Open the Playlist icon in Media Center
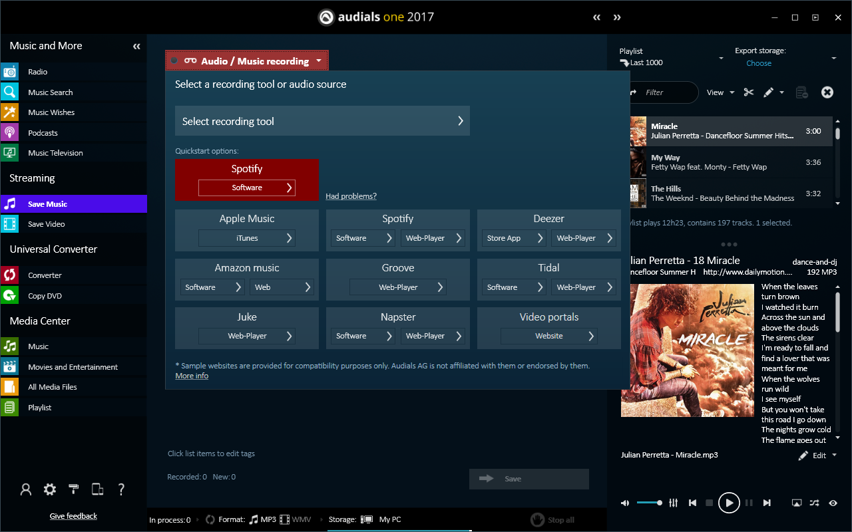The image size is (852, 532). click(x=9, y=407)
